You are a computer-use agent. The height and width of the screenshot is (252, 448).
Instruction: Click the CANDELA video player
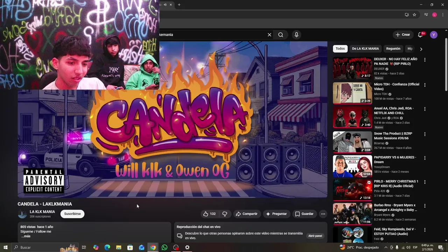pos(173,119)
